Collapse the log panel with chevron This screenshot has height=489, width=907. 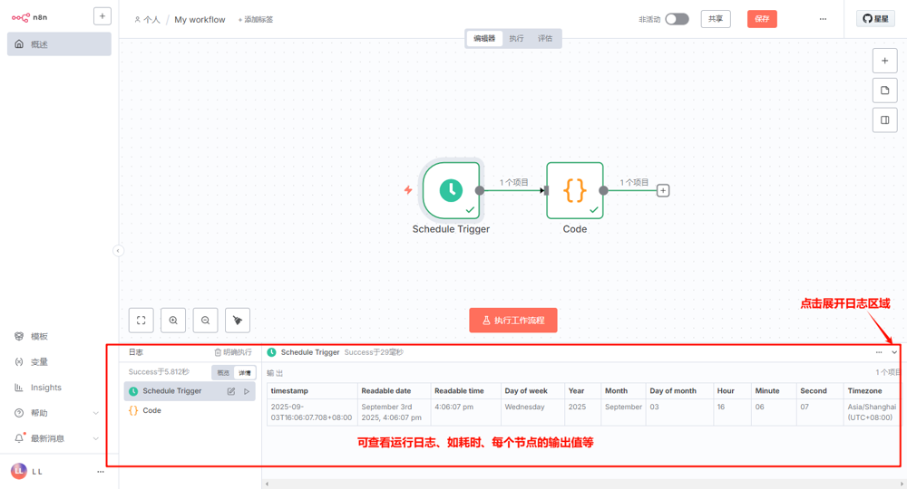(894, 352)
